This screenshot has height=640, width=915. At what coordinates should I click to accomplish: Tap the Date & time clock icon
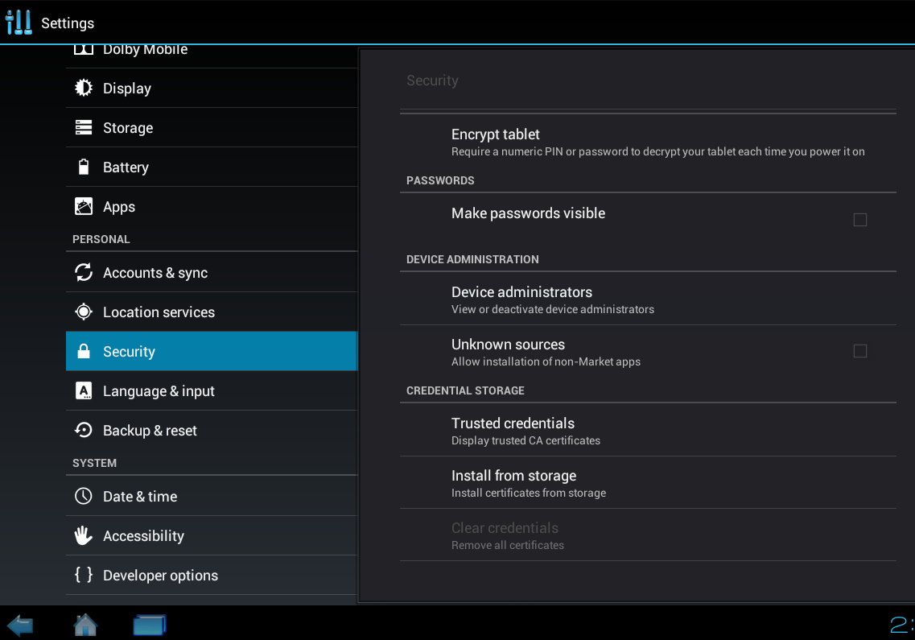(84, 497)
